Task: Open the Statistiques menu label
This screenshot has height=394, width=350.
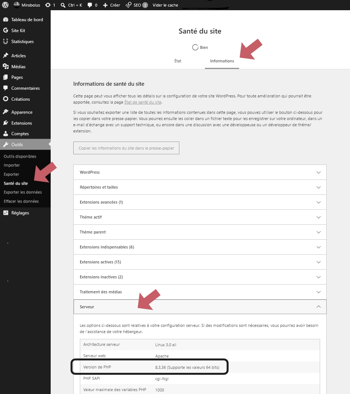Action: (x=22, y=42)
